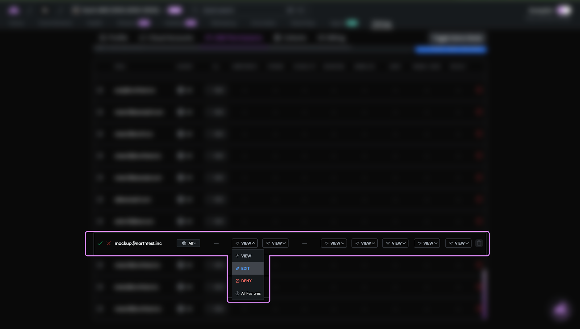
Task: Click the user avatar in the top right corner
Action: [x=563, y=11]
